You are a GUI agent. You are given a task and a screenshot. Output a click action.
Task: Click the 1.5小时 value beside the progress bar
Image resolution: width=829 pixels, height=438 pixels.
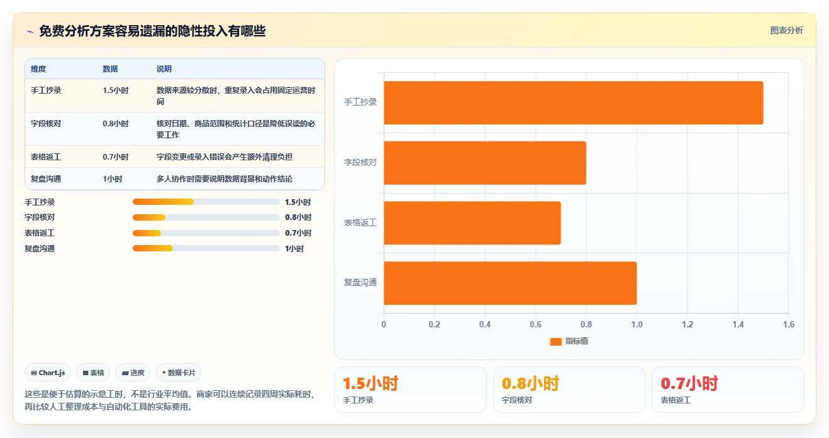[298, 202]
